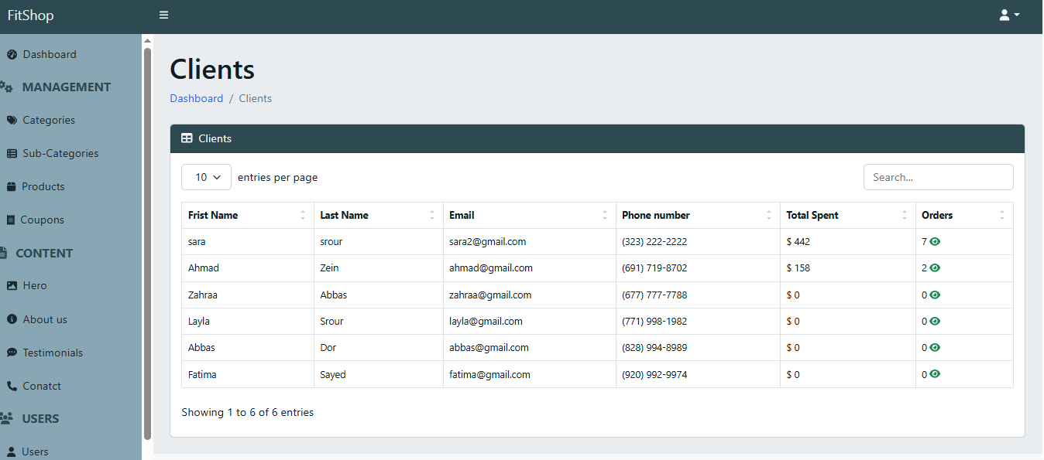Show Fatima Sayed's orders via eye icon
The image size is (1044, 460).
coord(935,374)
